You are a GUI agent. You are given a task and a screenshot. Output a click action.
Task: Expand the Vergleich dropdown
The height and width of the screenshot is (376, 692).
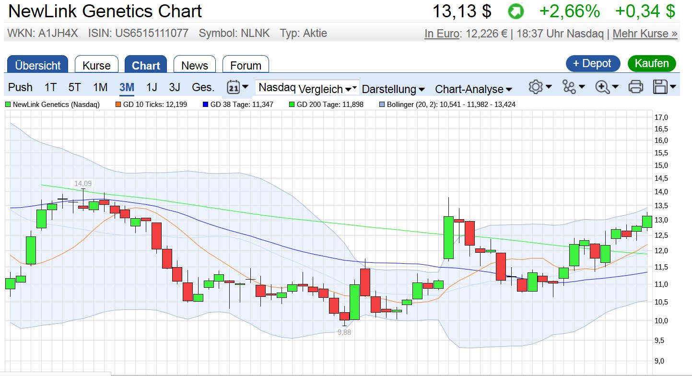(x=328, y=89)
